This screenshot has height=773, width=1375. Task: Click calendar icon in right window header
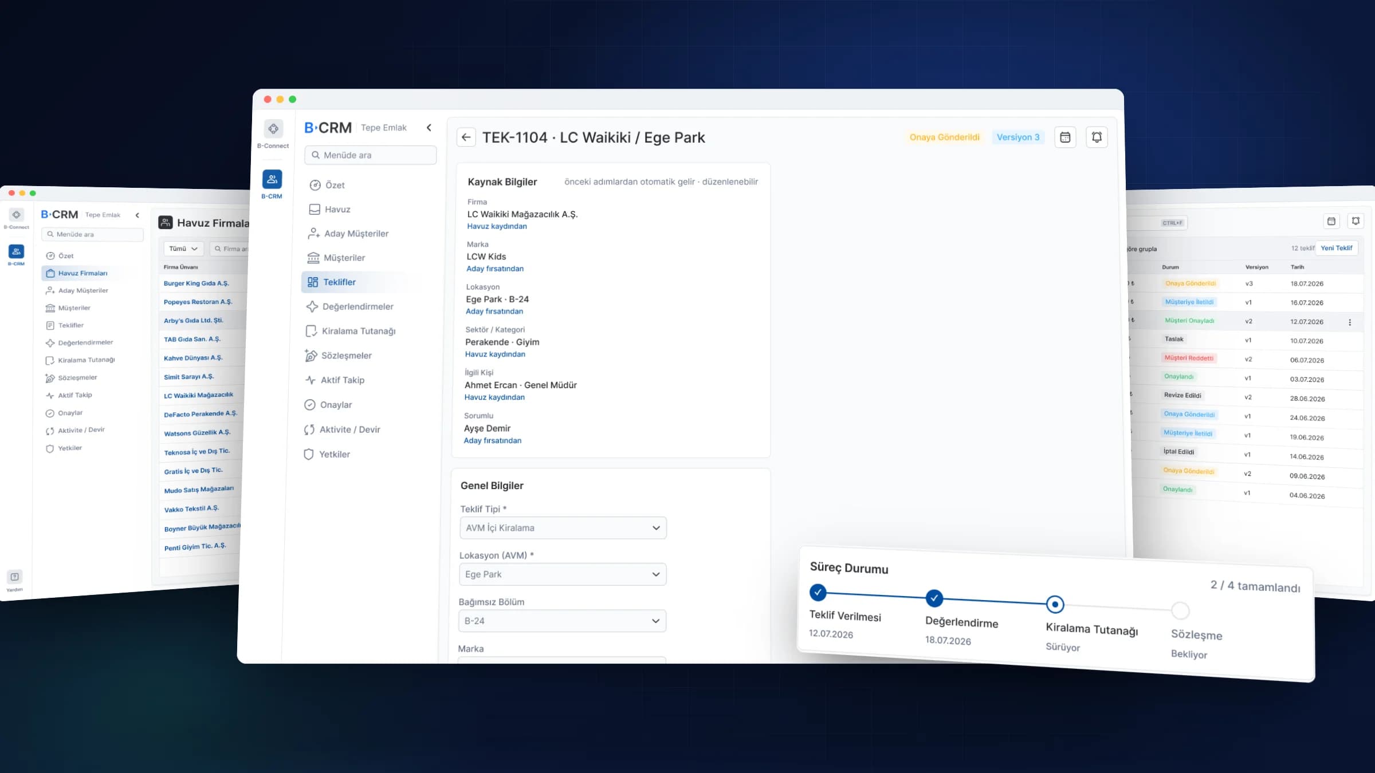[1331, 221]
